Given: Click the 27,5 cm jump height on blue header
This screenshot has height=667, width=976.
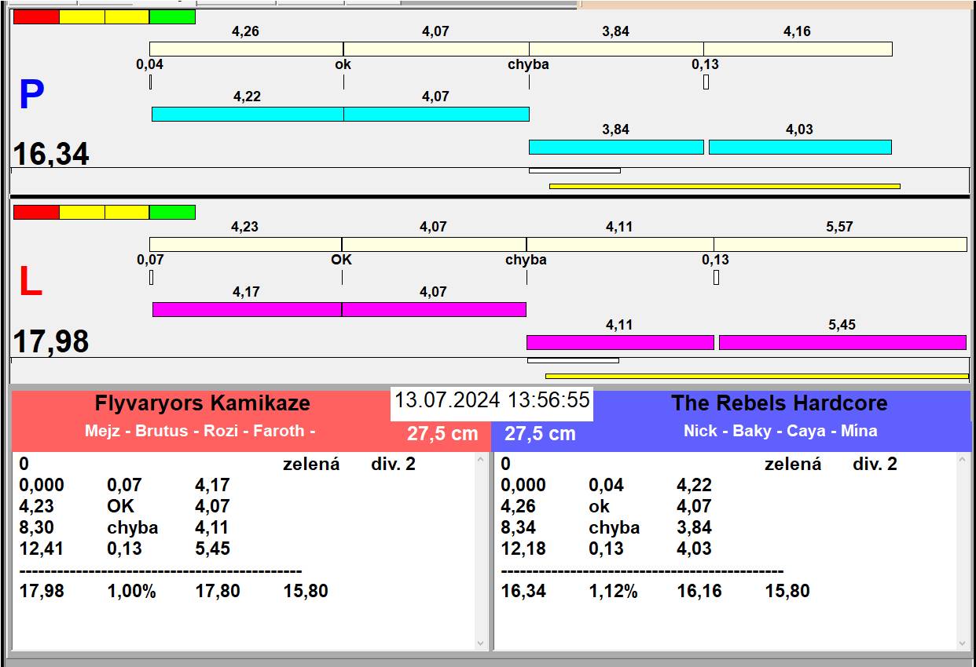Looking at the screenshot, I should tap(540, 433).
